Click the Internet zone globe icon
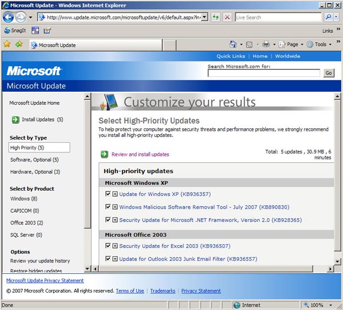The image size is (343, 310). pyautogui.click(x=237, y=305)
